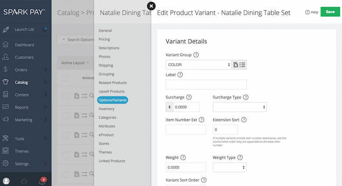Select the Inventory tab in product menu
The image size is (342, 186).
(x=107, y=109)
